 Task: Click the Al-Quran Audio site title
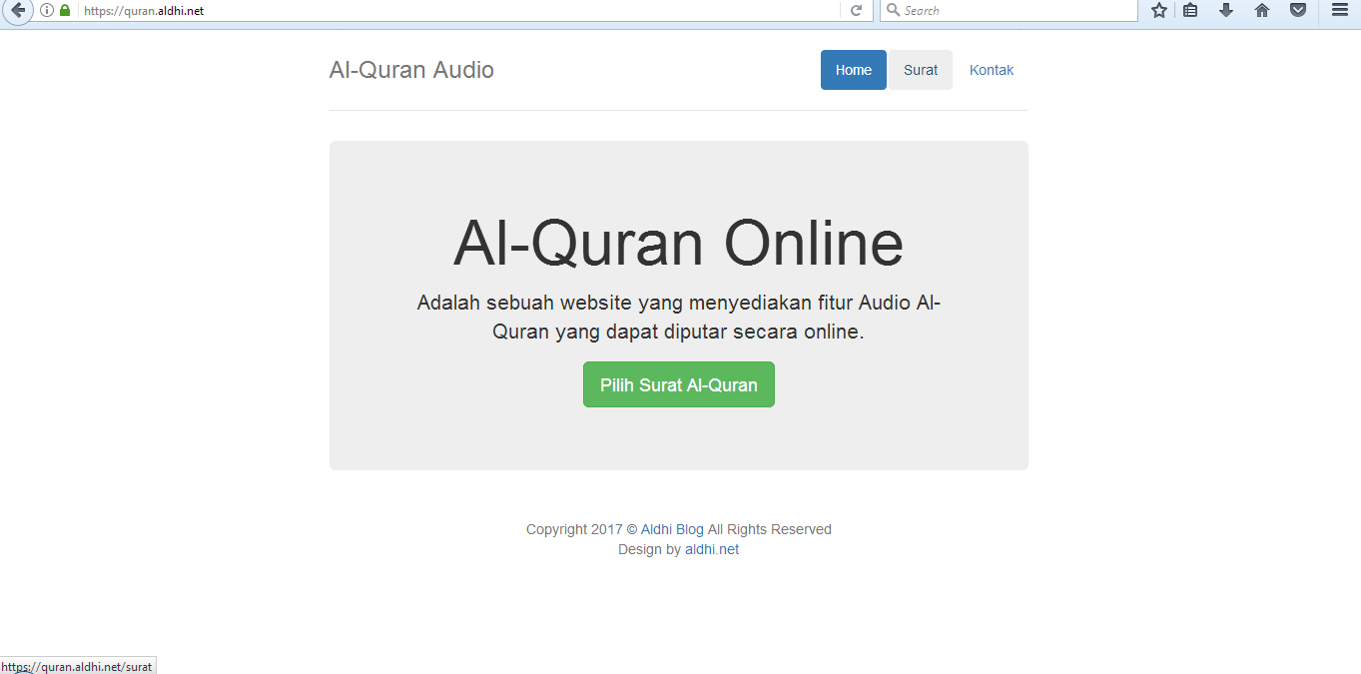pyautogui.click(x=411, y=70)
